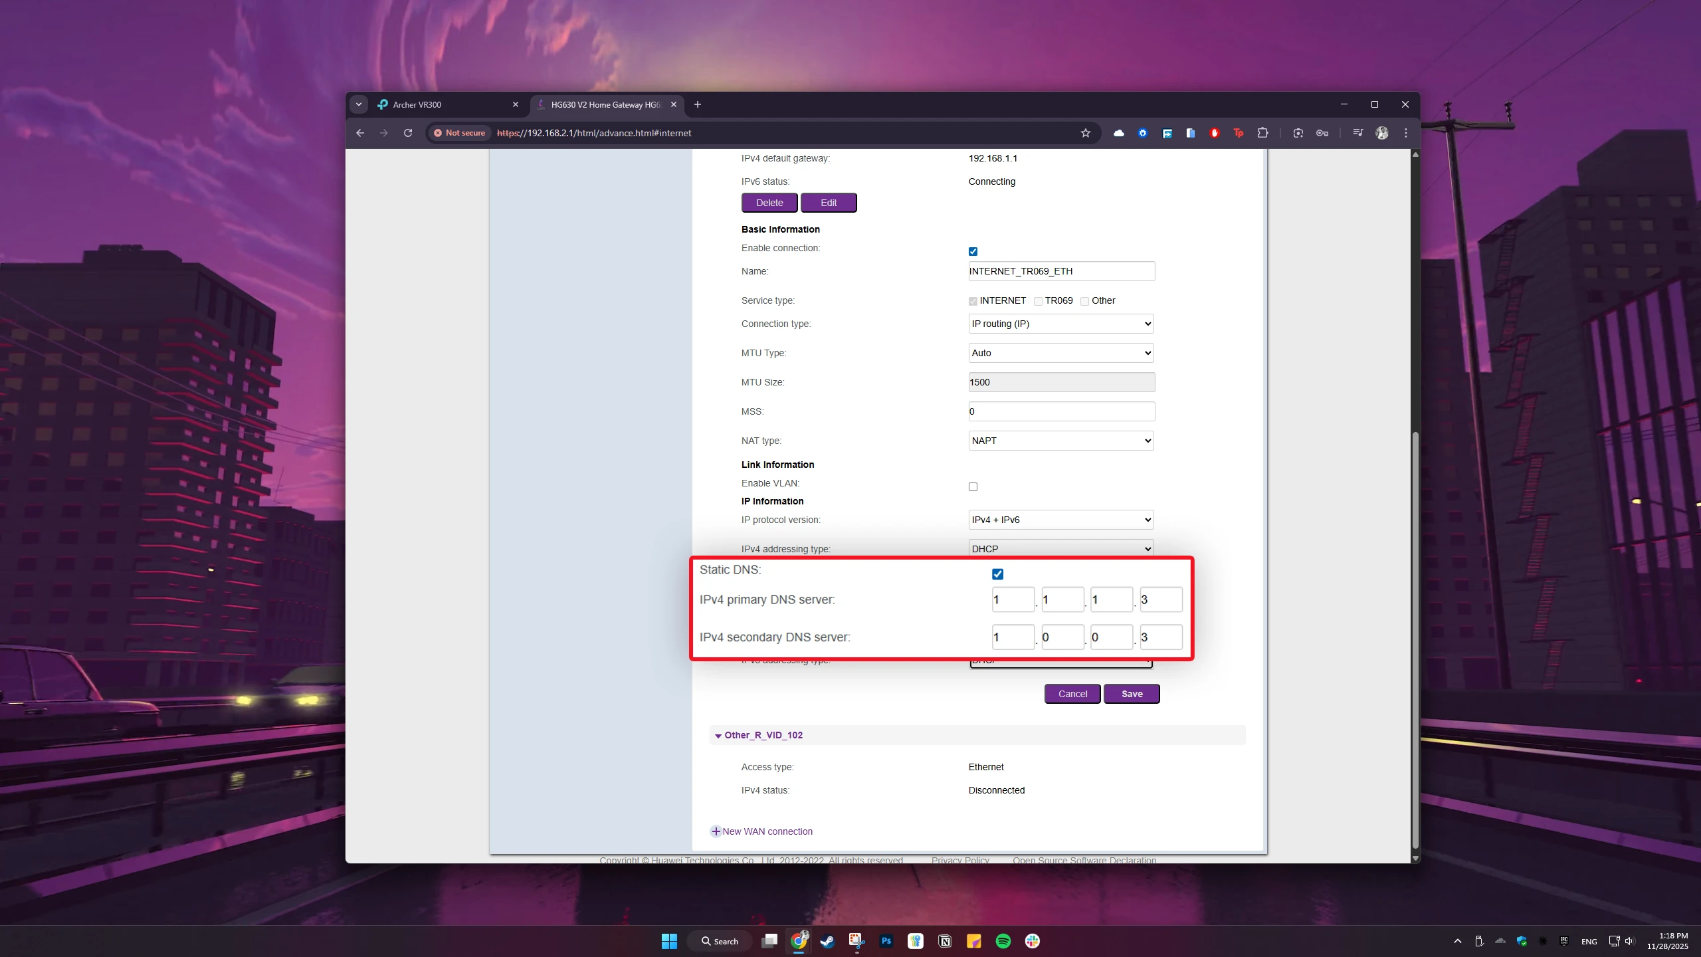Viewport: 1701px width, 957px height.
Task: Click the Chrome three-dot menu
Action: point(1406,133)
